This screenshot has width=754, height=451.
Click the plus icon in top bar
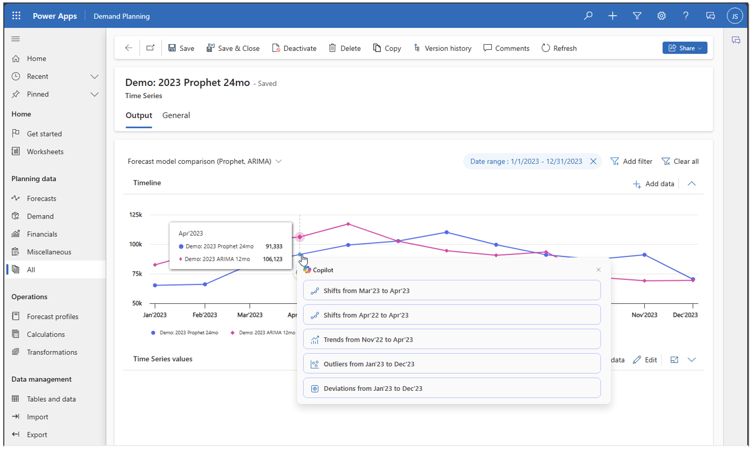[612, 16]
